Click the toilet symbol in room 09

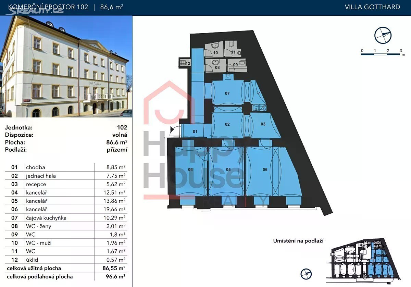(x=242, y=62)
